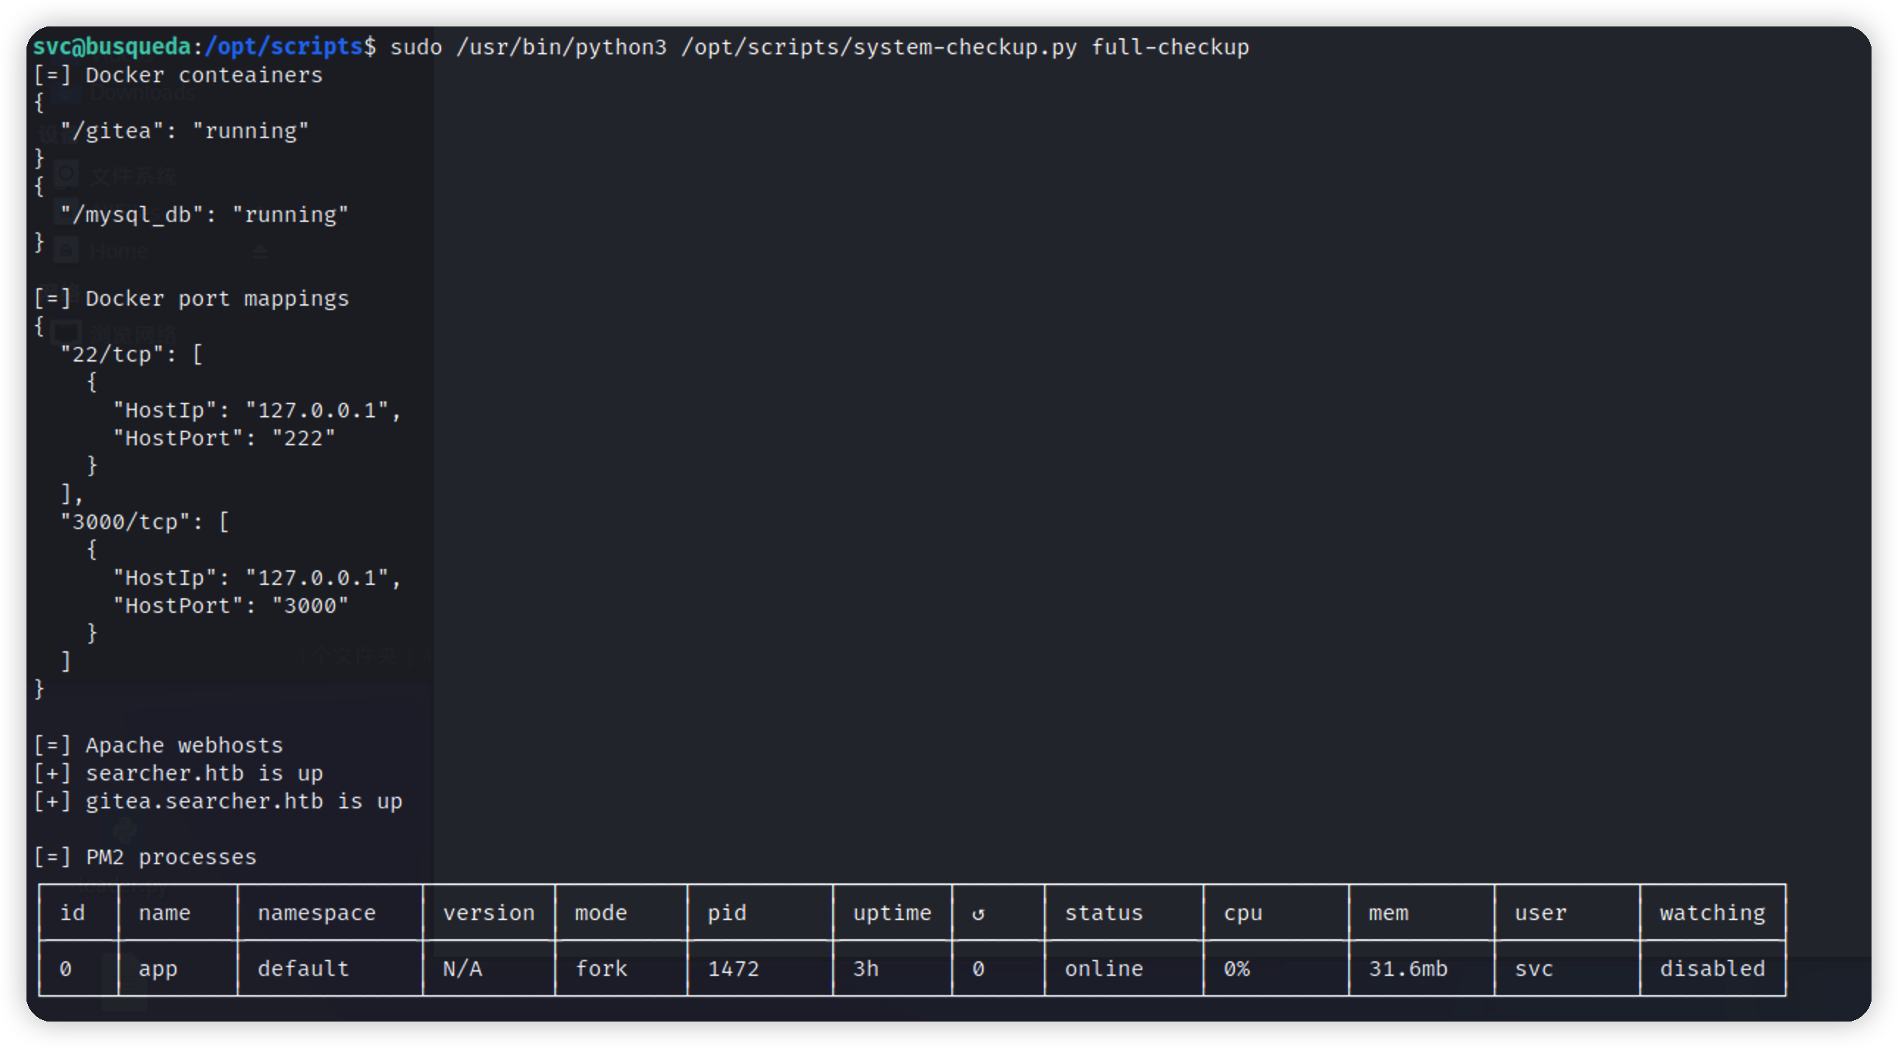The width and height of the screenshot is (1898, 1048).
Task: Click the 'disabled' value in watching column
Action: [1711, 969]
